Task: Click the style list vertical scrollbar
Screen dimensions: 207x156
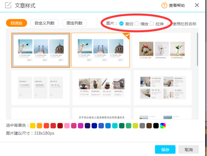Action: [x=197, y=49]
